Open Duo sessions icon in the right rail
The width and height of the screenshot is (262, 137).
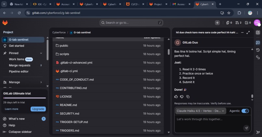(x=258, y=57)
